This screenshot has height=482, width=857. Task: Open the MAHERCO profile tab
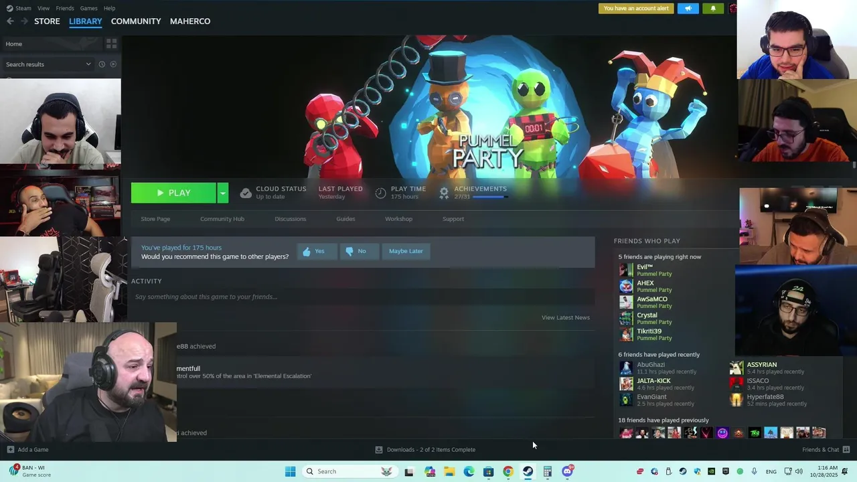[190, 21]
